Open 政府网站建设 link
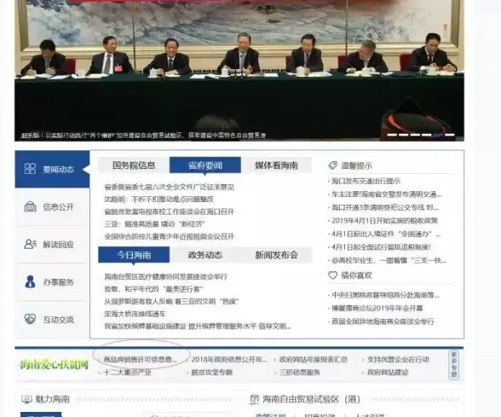Image resolution: width=501 pixels, height=417 pixels. point(388,372)
